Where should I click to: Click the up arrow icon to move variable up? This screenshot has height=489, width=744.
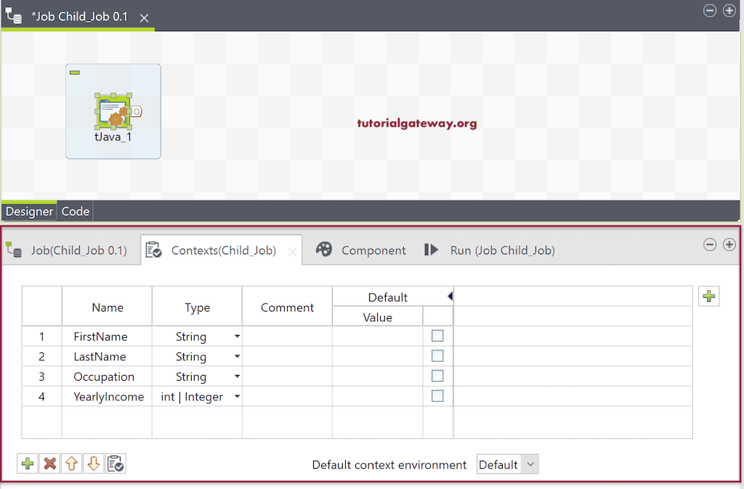[71, 463]
